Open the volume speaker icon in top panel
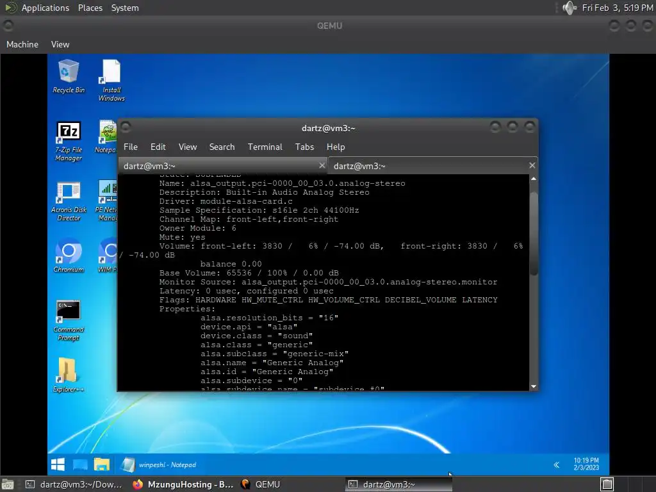 570,8
